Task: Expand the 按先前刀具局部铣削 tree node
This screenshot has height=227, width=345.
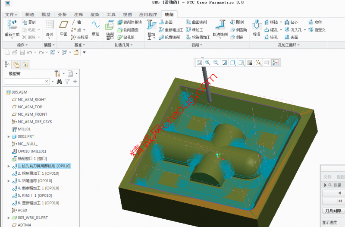Action: (x=9, y=166)
